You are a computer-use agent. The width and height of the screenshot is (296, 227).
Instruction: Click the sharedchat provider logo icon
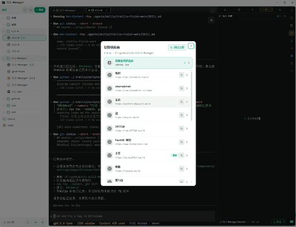click(110, 88)
